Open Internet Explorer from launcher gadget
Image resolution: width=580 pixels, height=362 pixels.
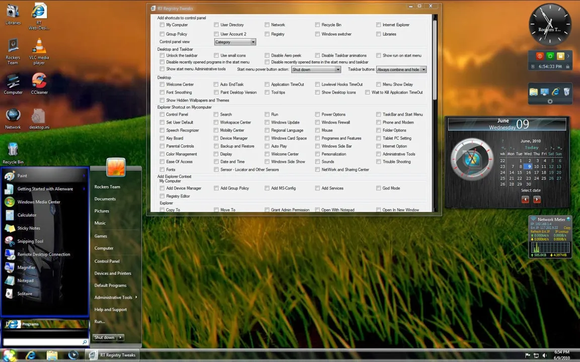point(556,92)
